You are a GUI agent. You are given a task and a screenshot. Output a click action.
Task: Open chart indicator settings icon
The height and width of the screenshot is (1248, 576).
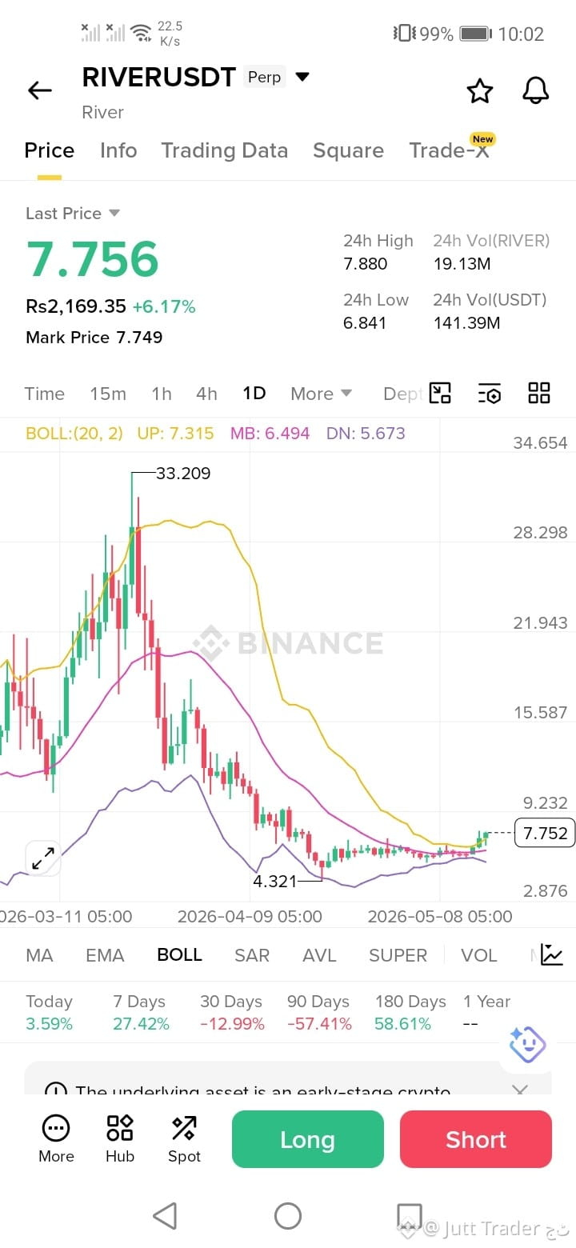[x=489, y=393]
